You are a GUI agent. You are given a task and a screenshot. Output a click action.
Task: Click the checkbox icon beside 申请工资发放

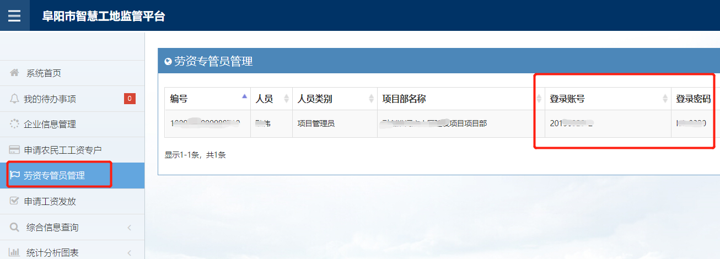pyautogui.click(x=14, y=201)
